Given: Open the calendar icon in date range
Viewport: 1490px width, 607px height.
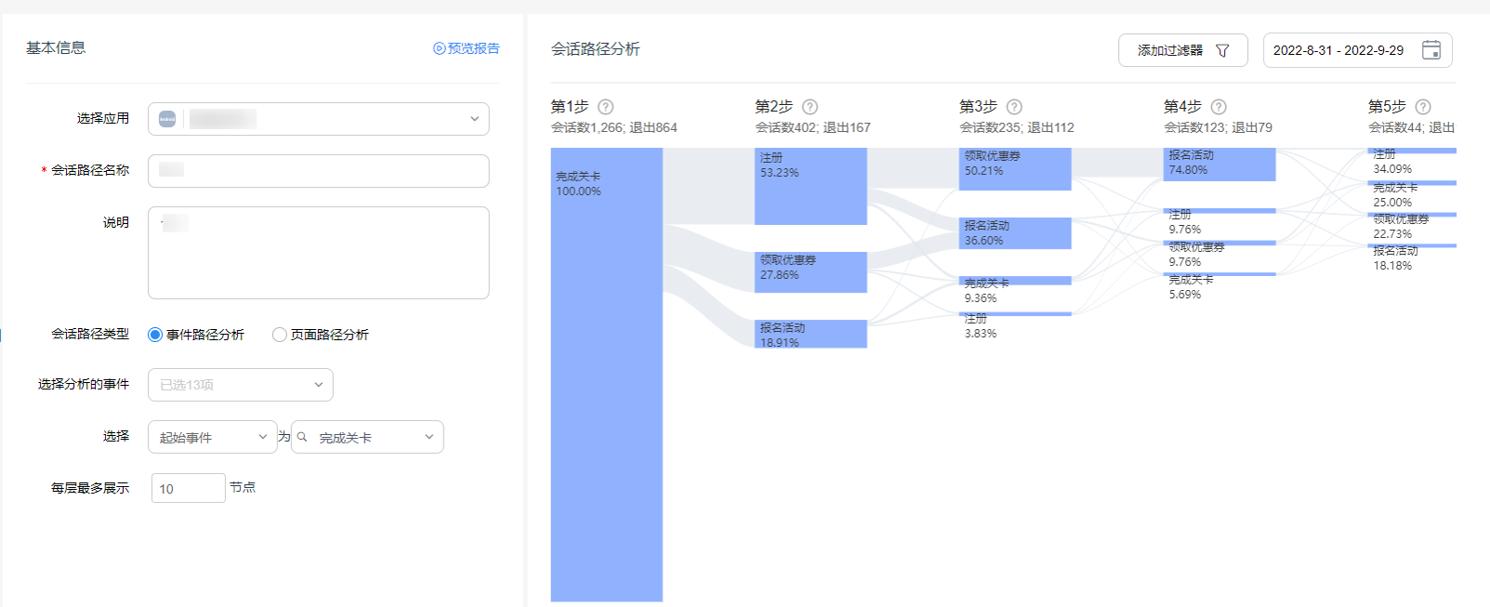Looking at the screenshot, I should [1431, 50].
